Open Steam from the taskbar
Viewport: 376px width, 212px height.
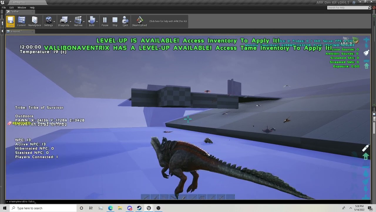(x=139, y=208)
